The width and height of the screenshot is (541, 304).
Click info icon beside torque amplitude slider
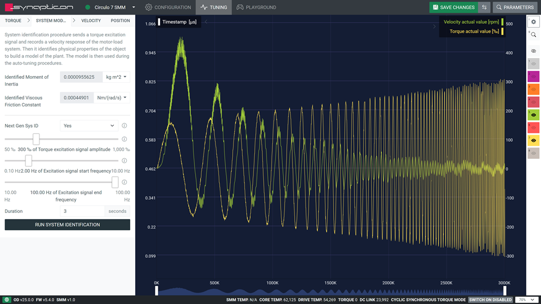(124, 139)
